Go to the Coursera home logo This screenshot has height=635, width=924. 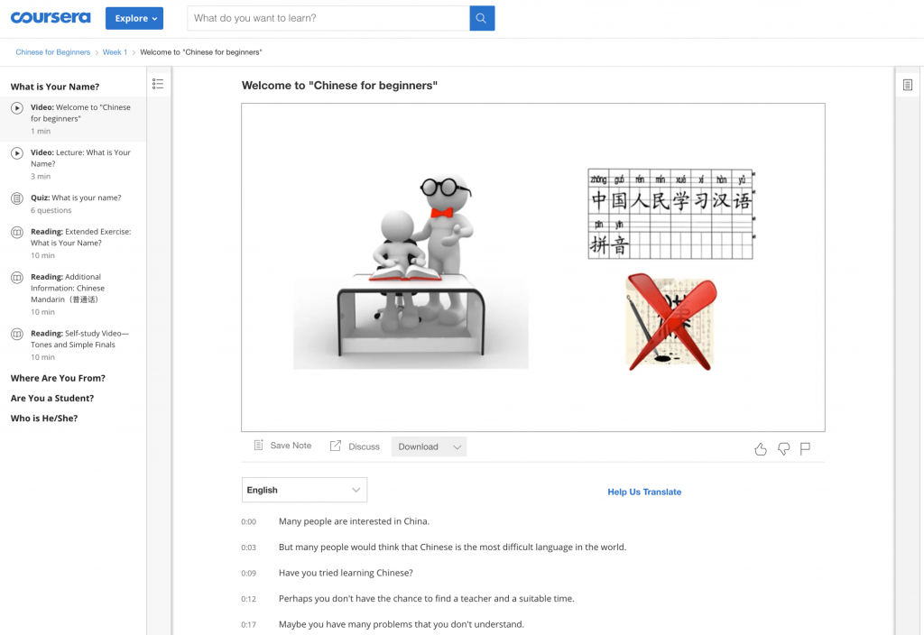pyautogui.click(x=51, y=18)
